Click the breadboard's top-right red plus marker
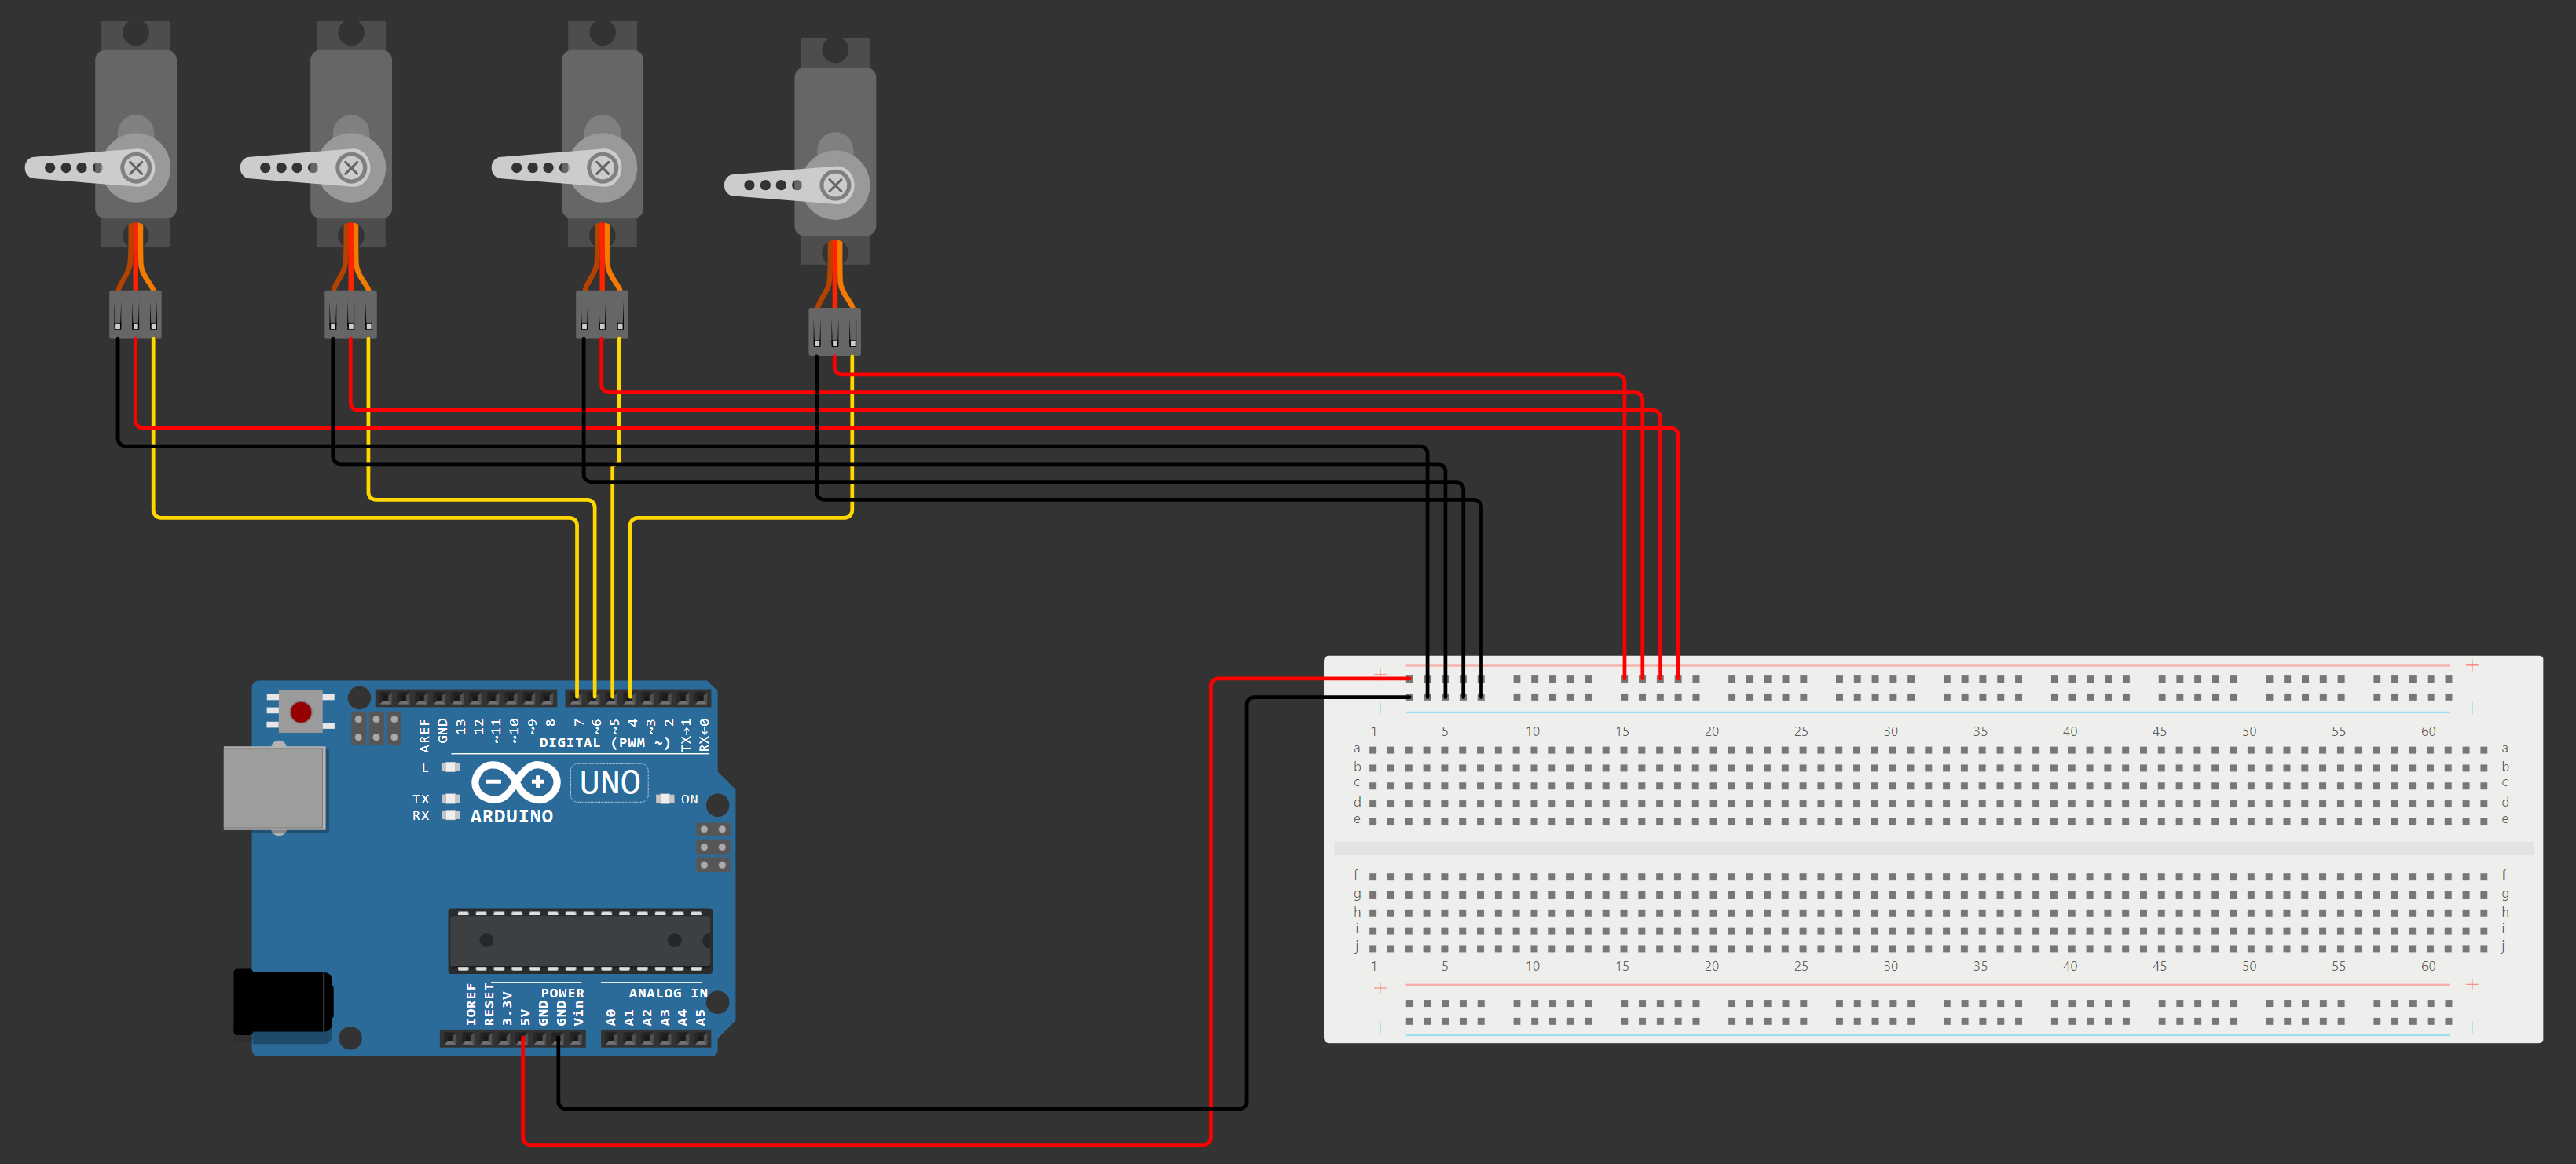Image resolution: width=2576 pixels, height=1164 pixels. [2472, 665]
